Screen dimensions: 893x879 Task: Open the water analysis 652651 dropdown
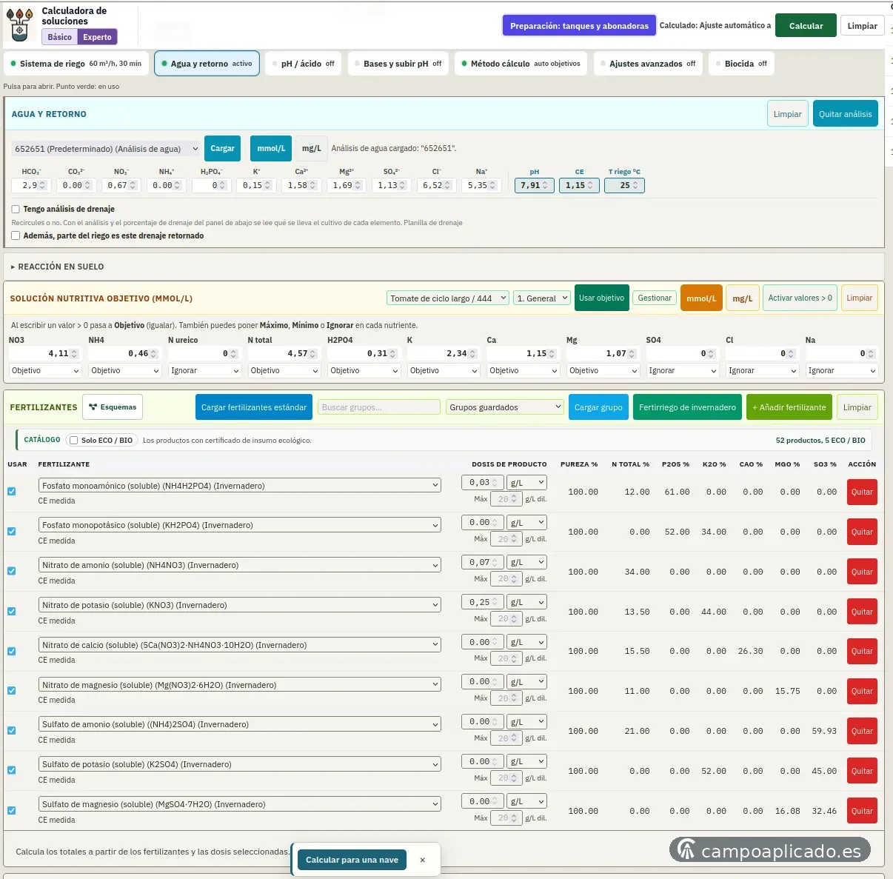pyautogui.click(x=106, y=149)
